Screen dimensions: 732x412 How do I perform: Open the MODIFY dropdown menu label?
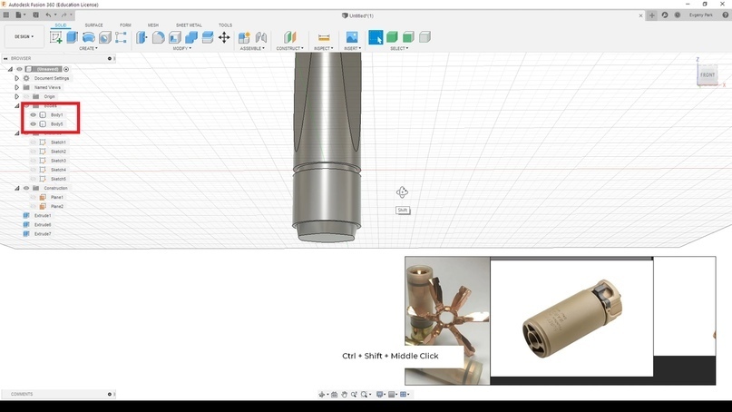click(x=181, y=48)
